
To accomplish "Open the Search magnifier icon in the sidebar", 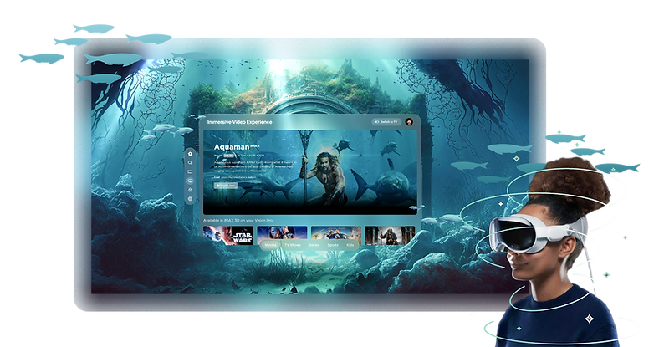I will tap(190, 162).
